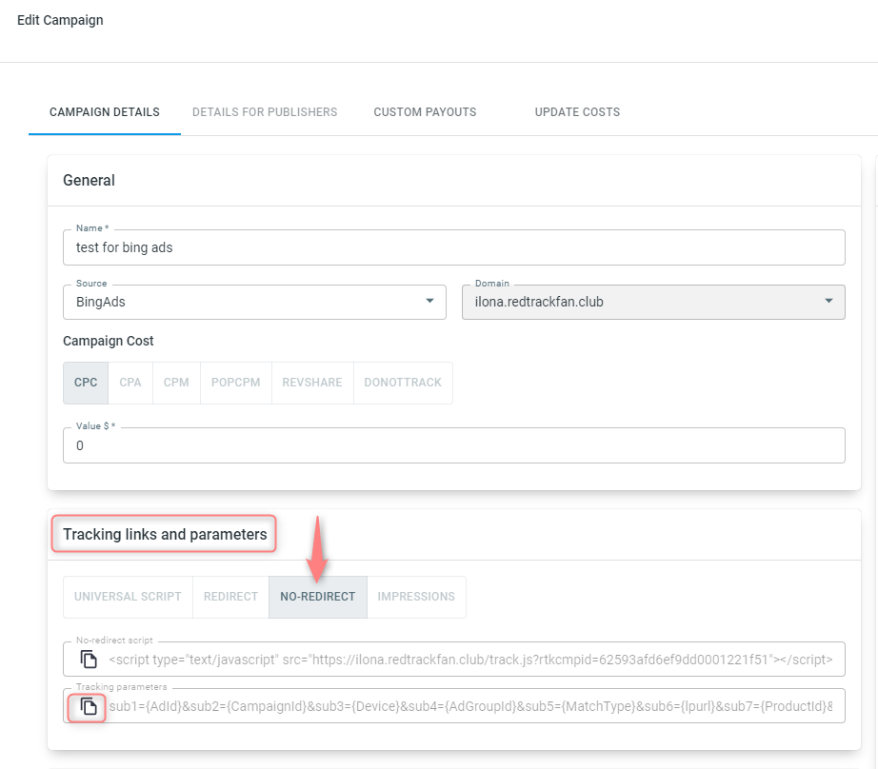Viewport: 878px width, 769px height.
Task: Choose CPM cost model
Action: tap(176, 383)
